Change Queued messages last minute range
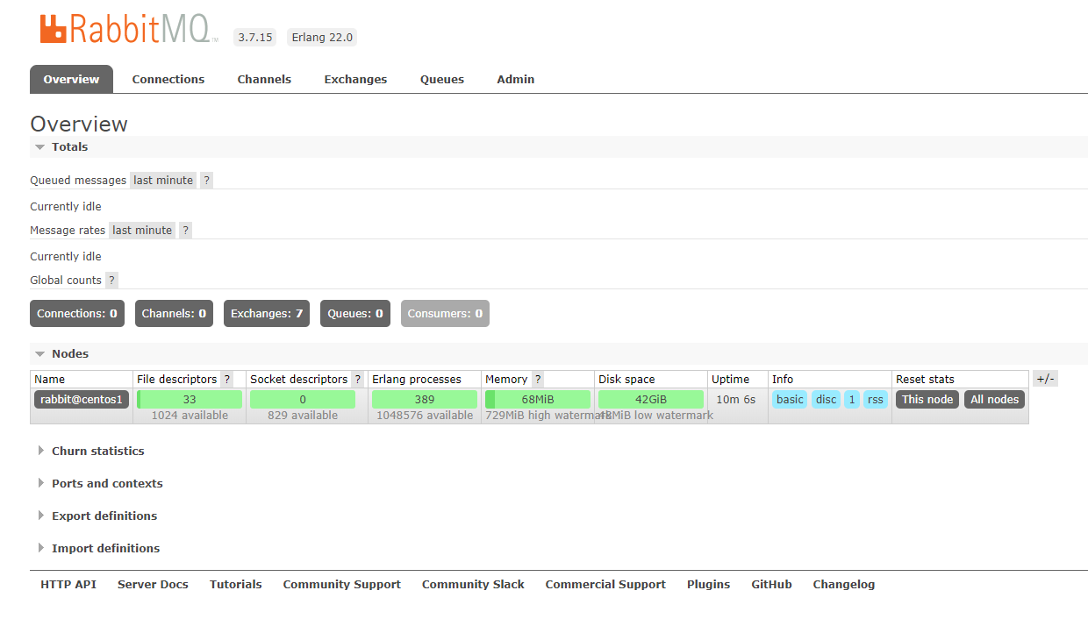This screenshot has width=1088, height=619. pyautogui.click(x=163, y=180)
